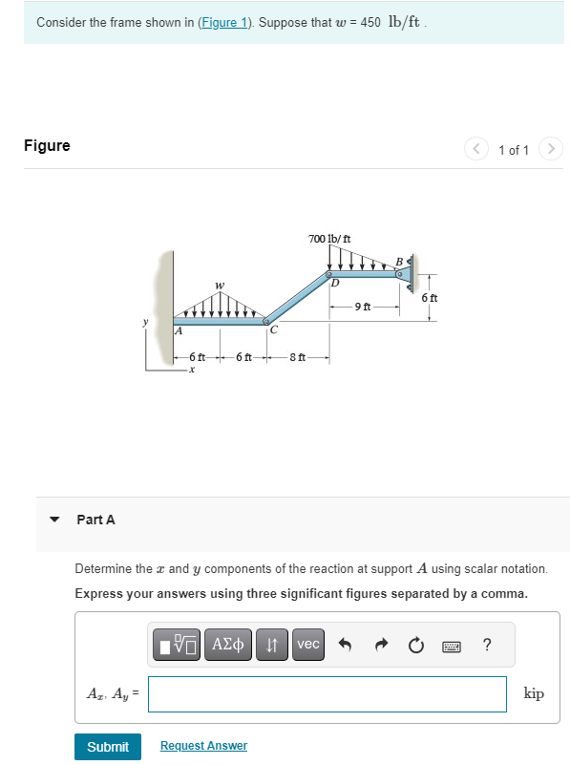Viewport: 570px width, 765px height.
Task: Go to the previous figure chevron
Action: click(x=475, y=149)
